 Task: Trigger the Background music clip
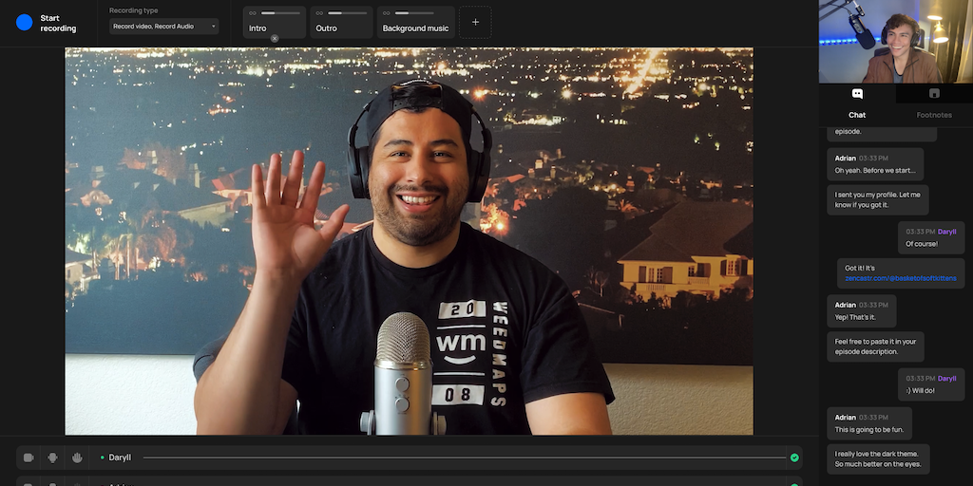pyautogui.click(x=415, y=28)
